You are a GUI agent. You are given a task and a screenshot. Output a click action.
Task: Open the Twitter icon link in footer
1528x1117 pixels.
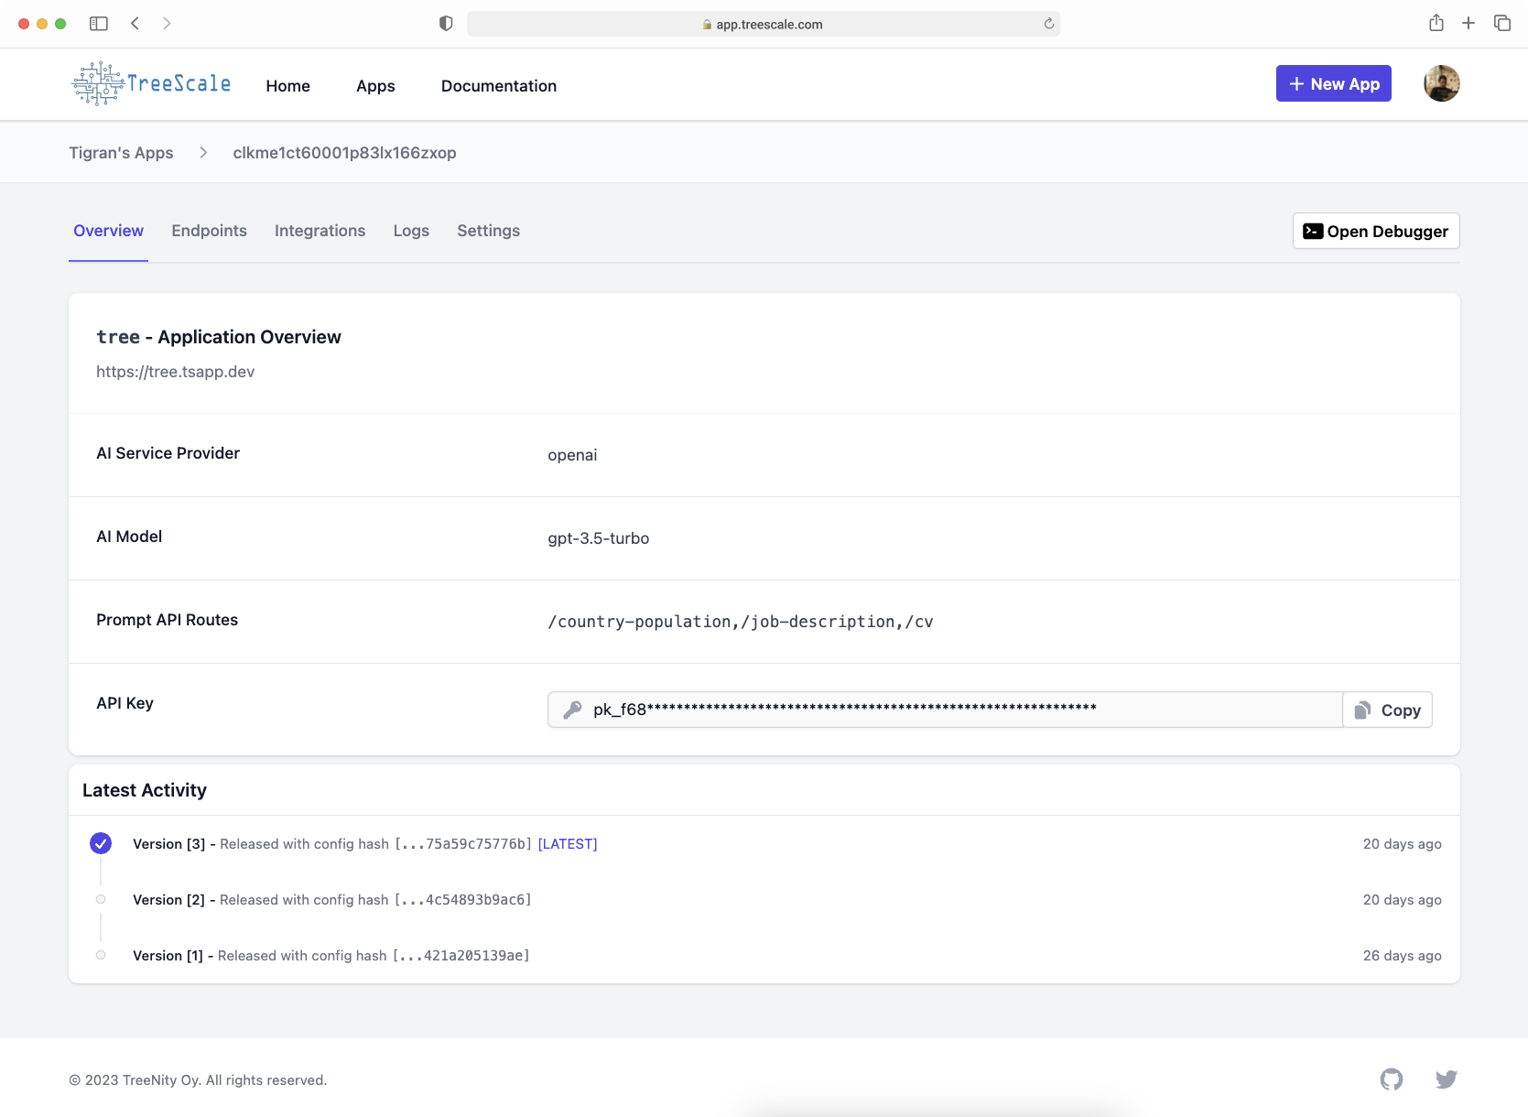point(1446,1079)
